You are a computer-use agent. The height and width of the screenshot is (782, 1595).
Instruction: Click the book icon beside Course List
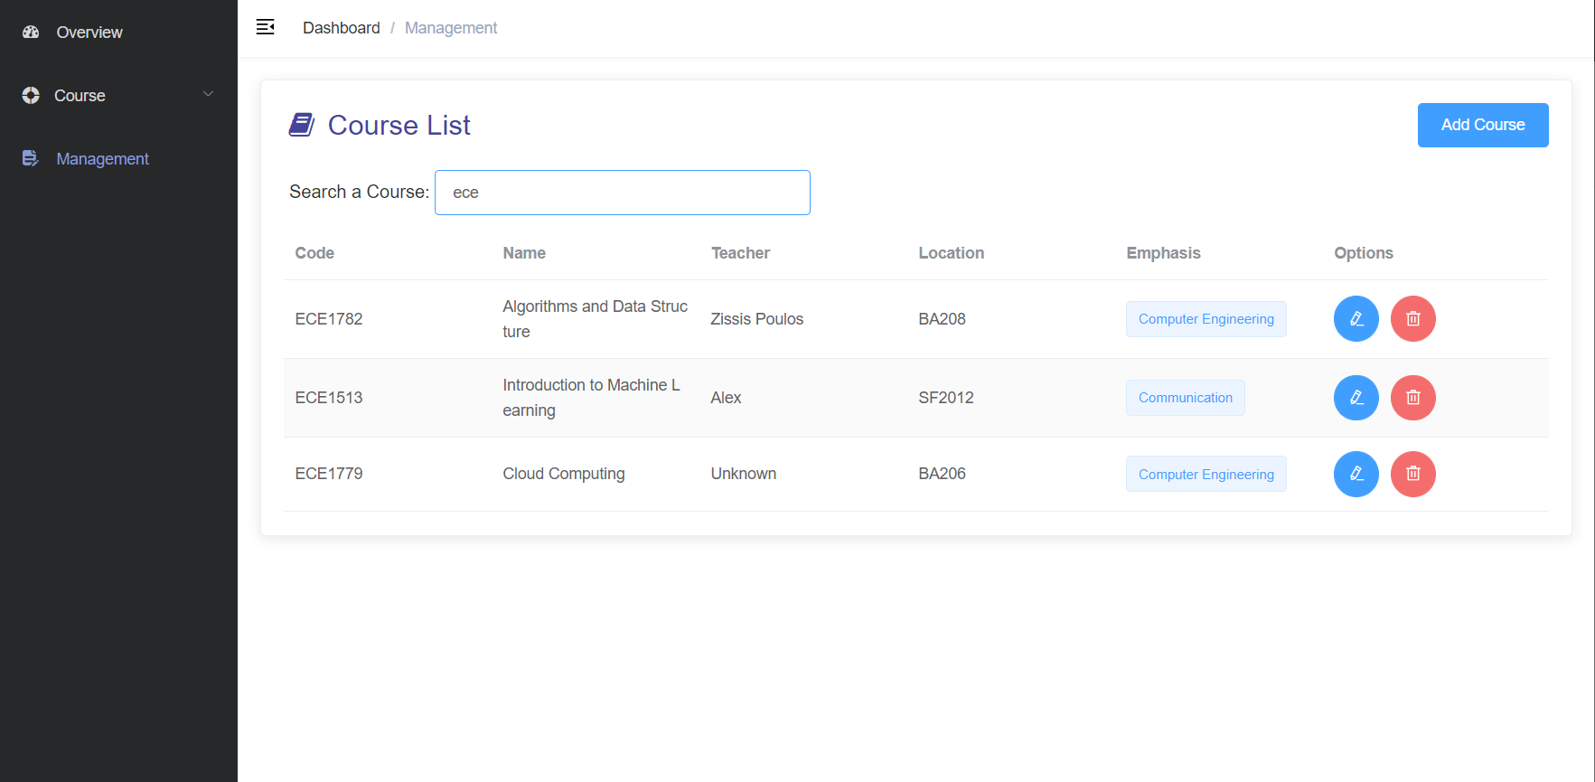tap(302, 125)
